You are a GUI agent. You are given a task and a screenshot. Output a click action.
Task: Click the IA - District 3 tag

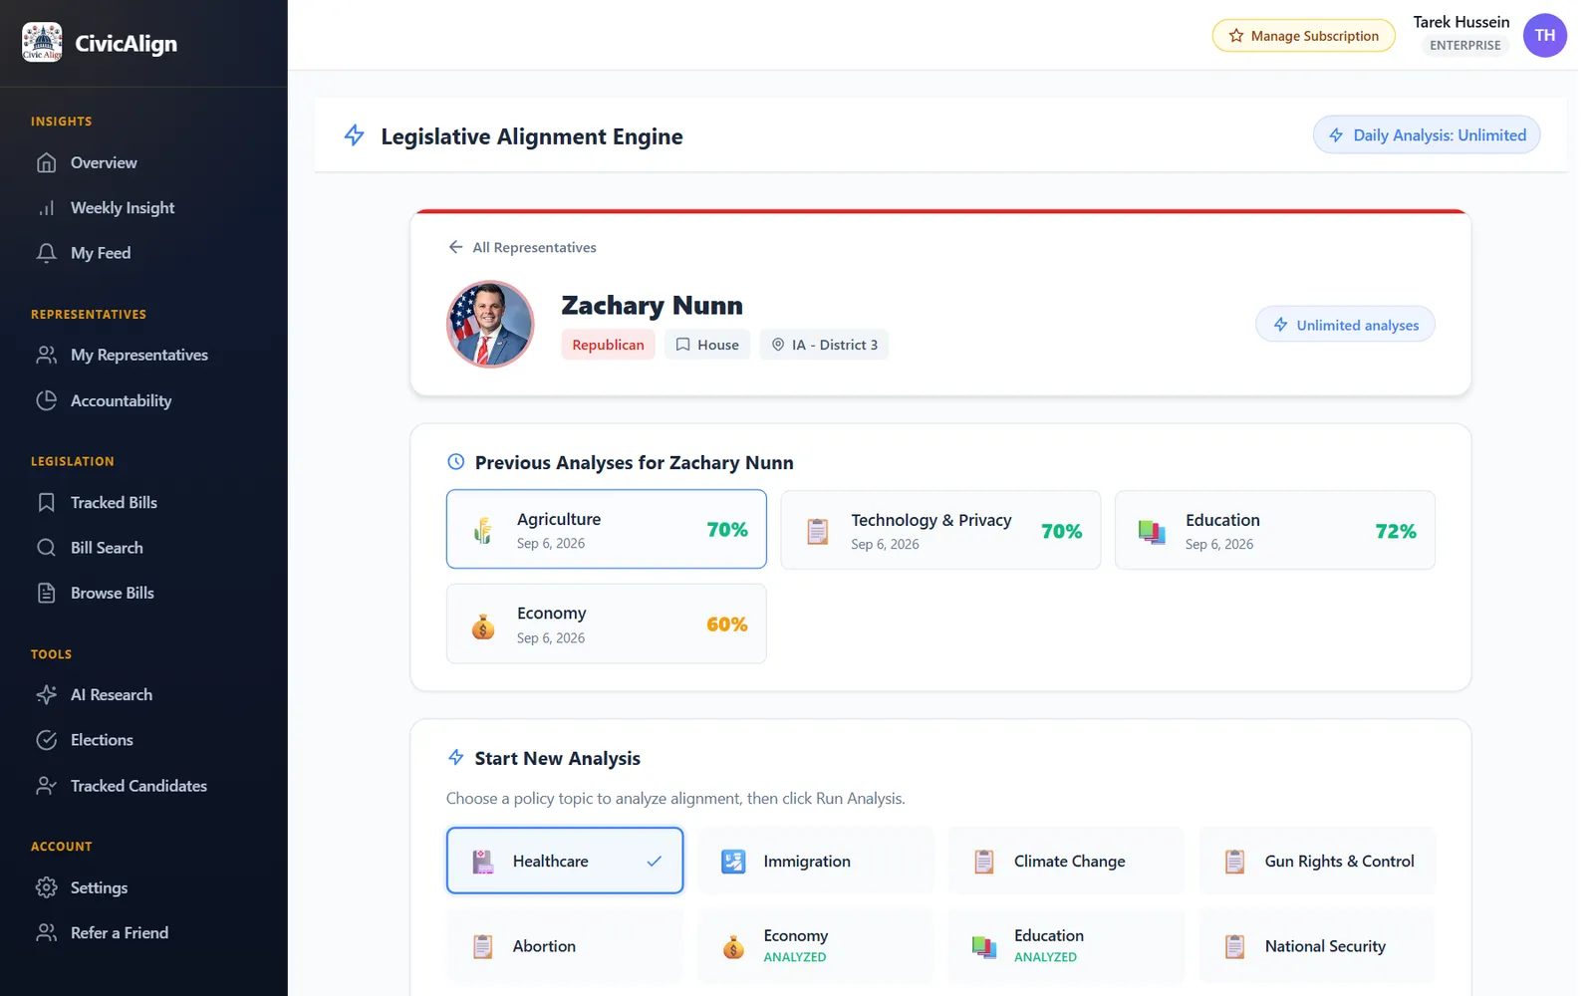pyautogui.click(x=824, y=345)
